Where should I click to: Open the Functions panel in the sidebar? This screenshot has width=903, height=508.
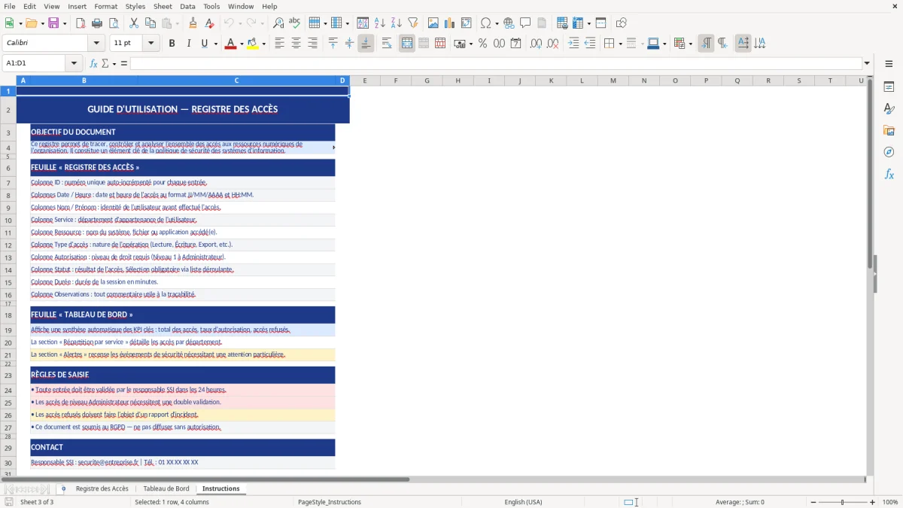tap(889, 174)
